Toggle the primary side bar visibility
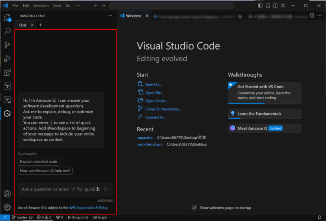The height and width of the screenshot is (221, 326). pos(260,6)
